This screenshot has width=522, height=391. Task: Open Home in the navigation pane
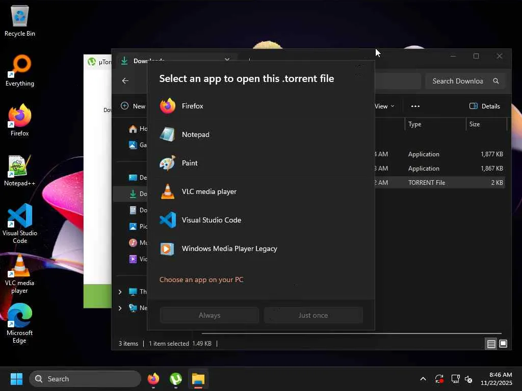click(138, 129)
